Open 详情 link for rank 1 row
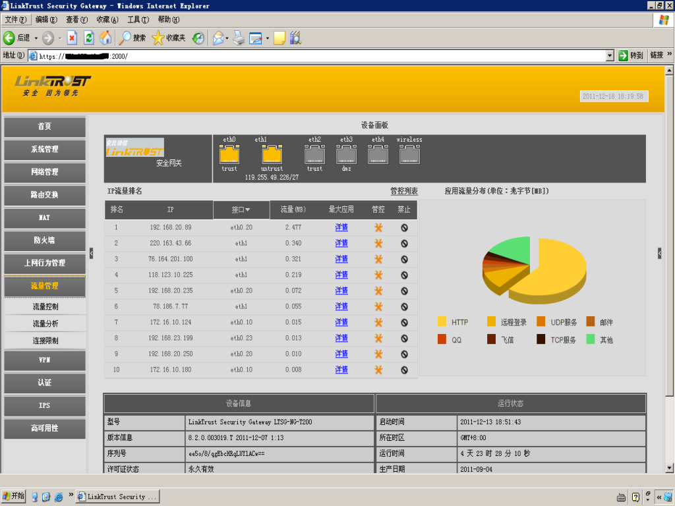 (x=341, y=227)
